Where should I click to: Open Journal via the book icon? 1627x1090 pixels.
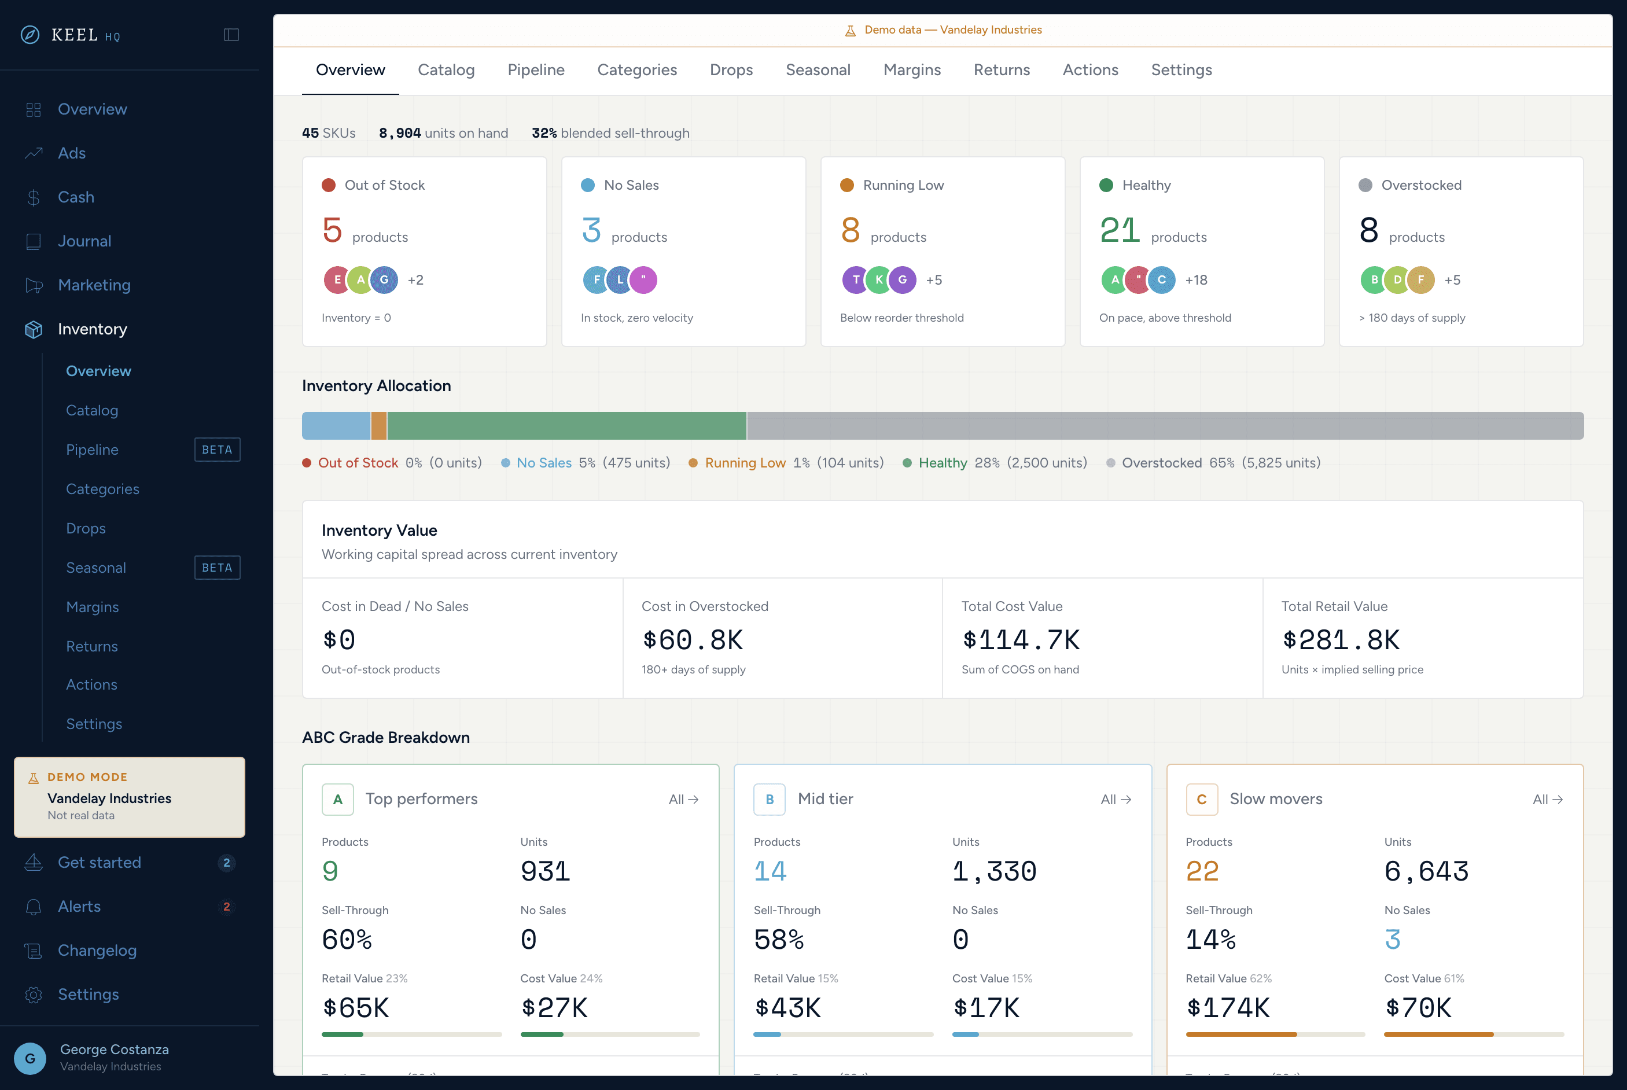pos(34,241)
